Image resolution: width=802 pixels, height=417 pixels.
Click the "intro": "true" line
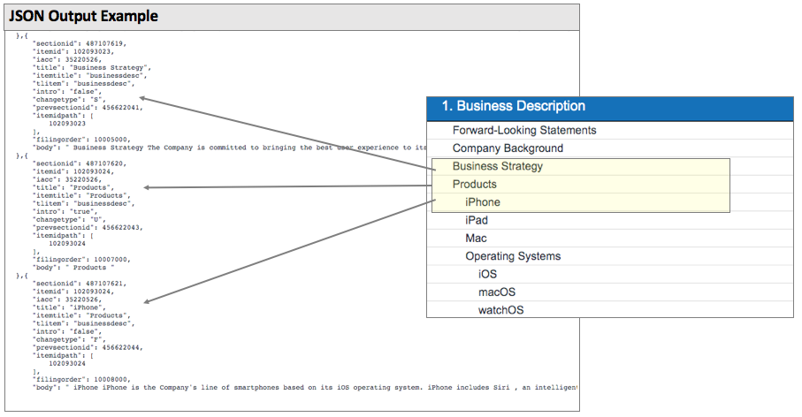click(65, 211)
